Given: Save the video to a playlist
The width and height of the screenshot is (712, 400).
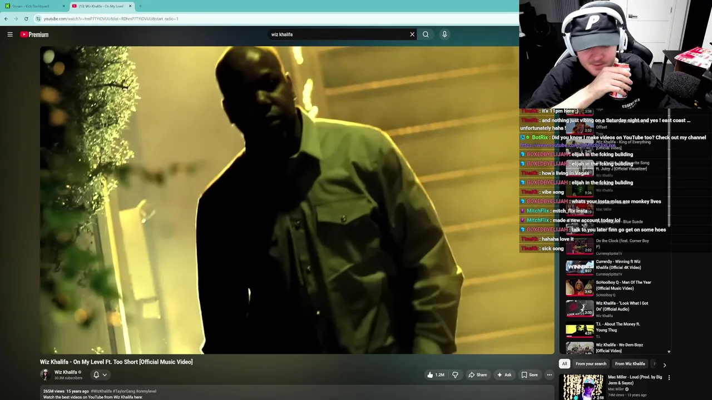Looking at the screenshot, I should 529,375.
